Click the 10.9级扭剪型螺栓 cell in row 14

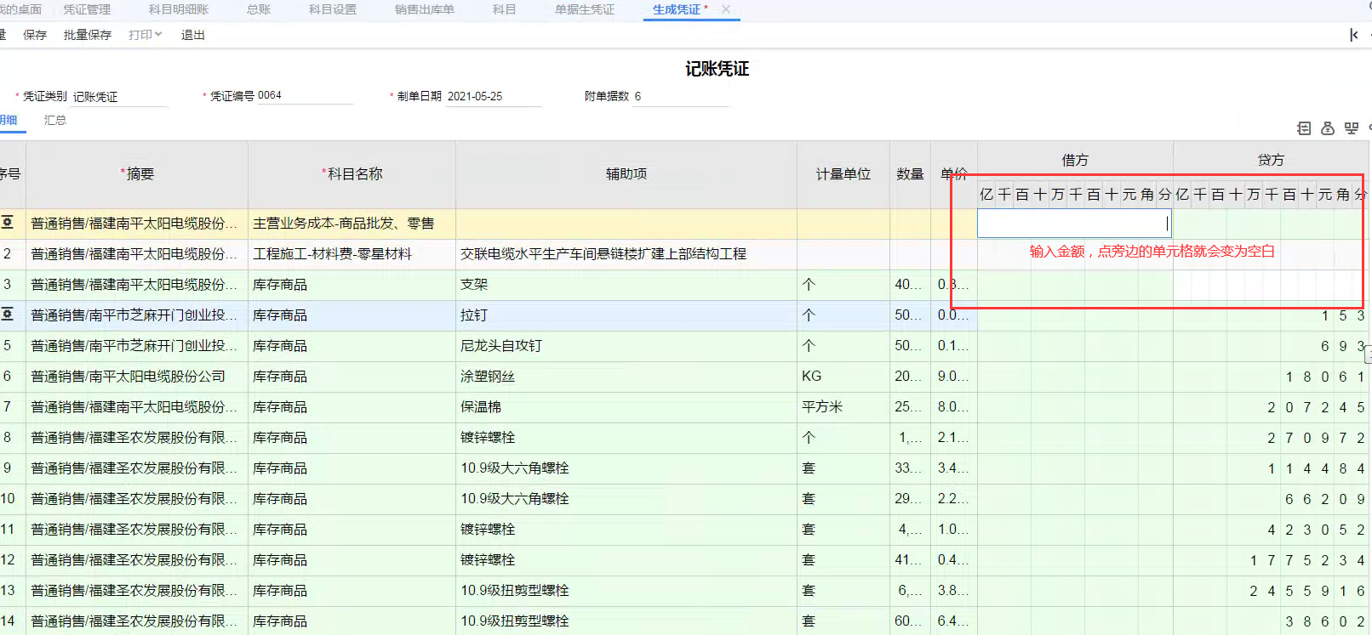tap(626, 621)
